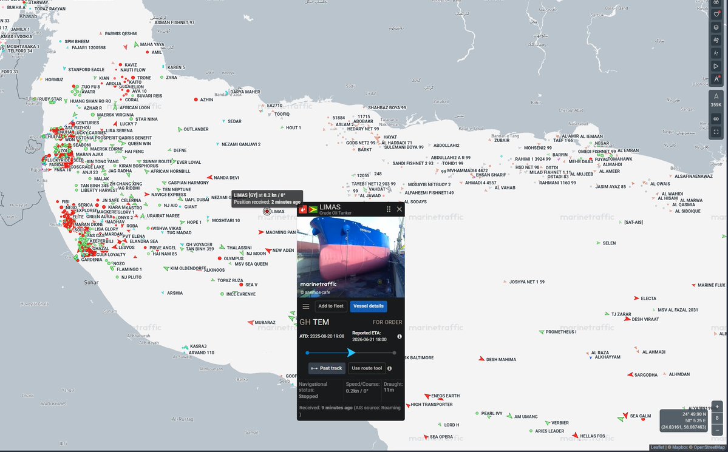This screenshot has height=452, width=728.
Task: Start the playback play icon
Action: pos(716,66)
